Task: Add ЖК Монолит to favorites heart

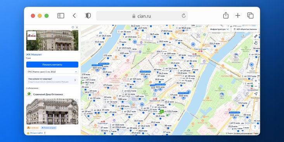Action: pyautogui.click(x=73, y=27)
